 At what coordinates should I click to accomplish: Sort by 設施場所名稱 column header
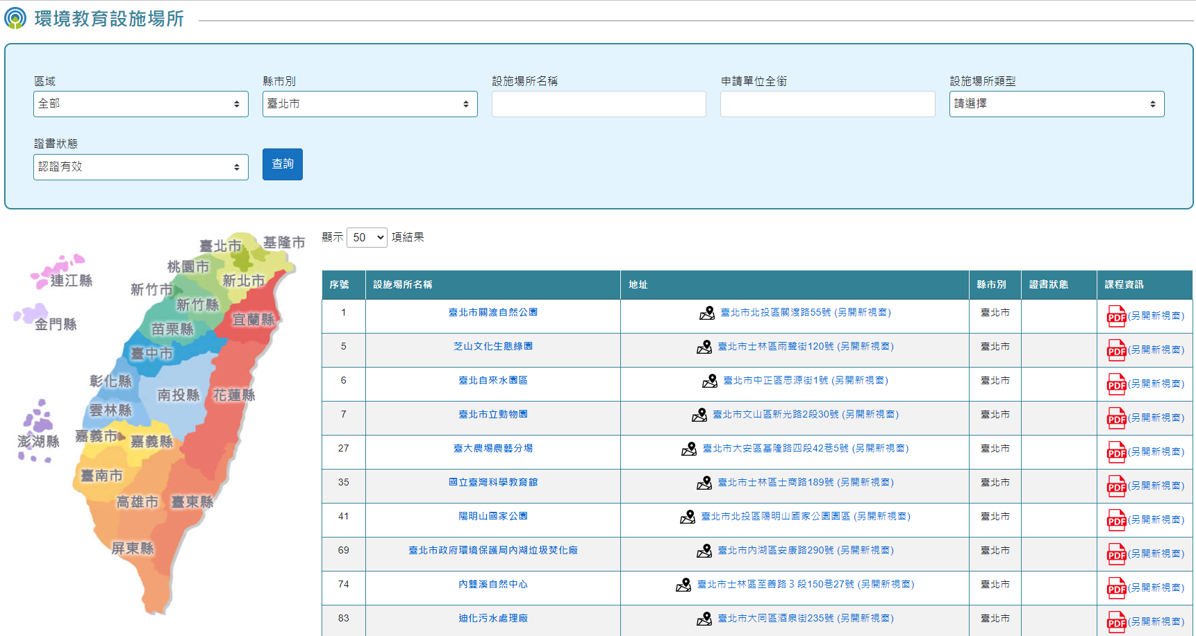click(x=403, y=285)
